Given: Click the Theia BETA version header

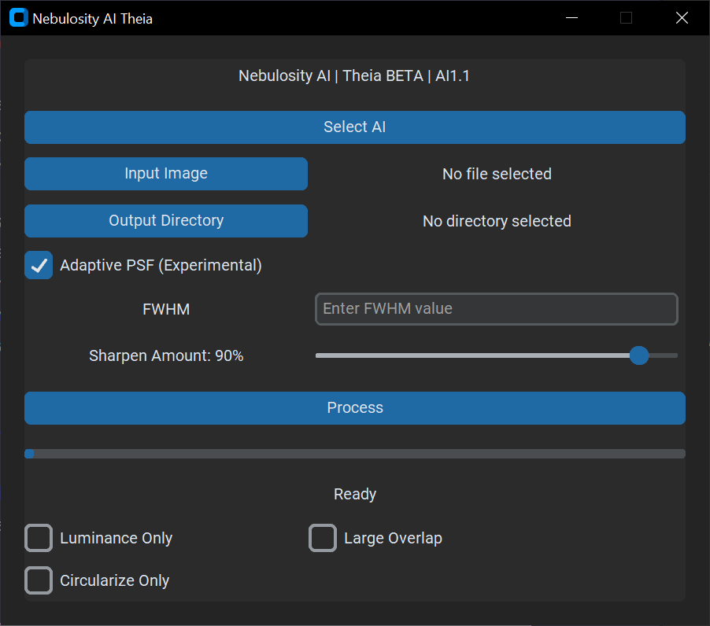Looking at the screenshot, I should pyautogui.click(x=354, y=75).
